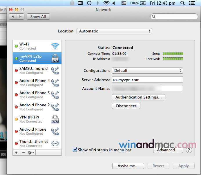The height and width of the screenshot is (175, 201).
Task: Click phone icon beside Android Phone 4
Action: pos(55,83)
